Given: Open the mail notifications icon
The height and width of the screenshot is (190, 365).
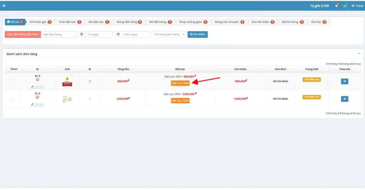Looking at the screenshot, I should [345, 6].
